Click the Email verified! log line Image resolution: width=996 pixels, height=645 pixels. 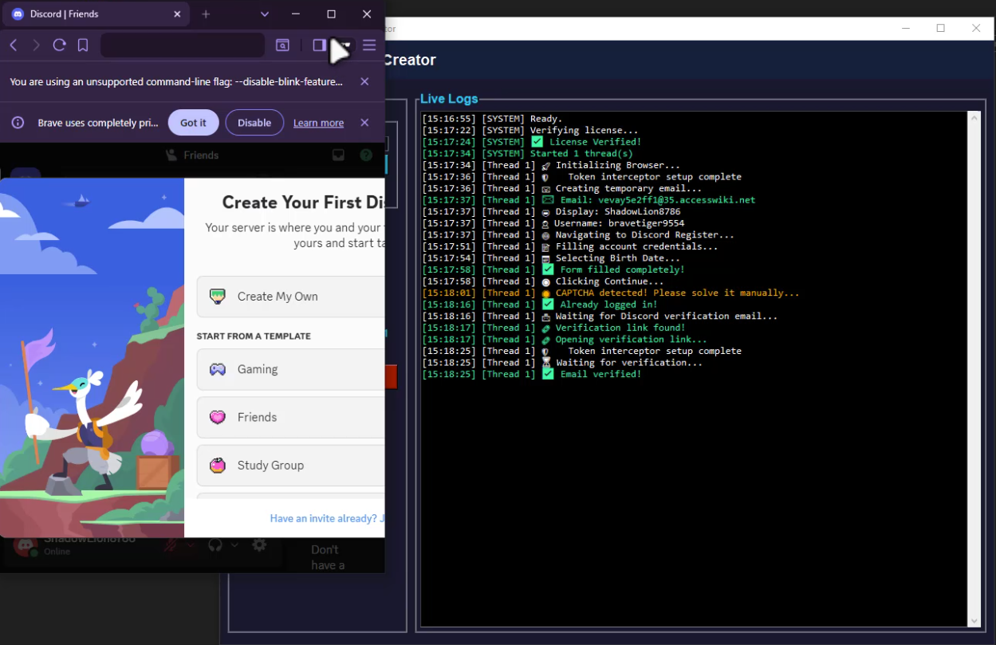click(531, 374)
